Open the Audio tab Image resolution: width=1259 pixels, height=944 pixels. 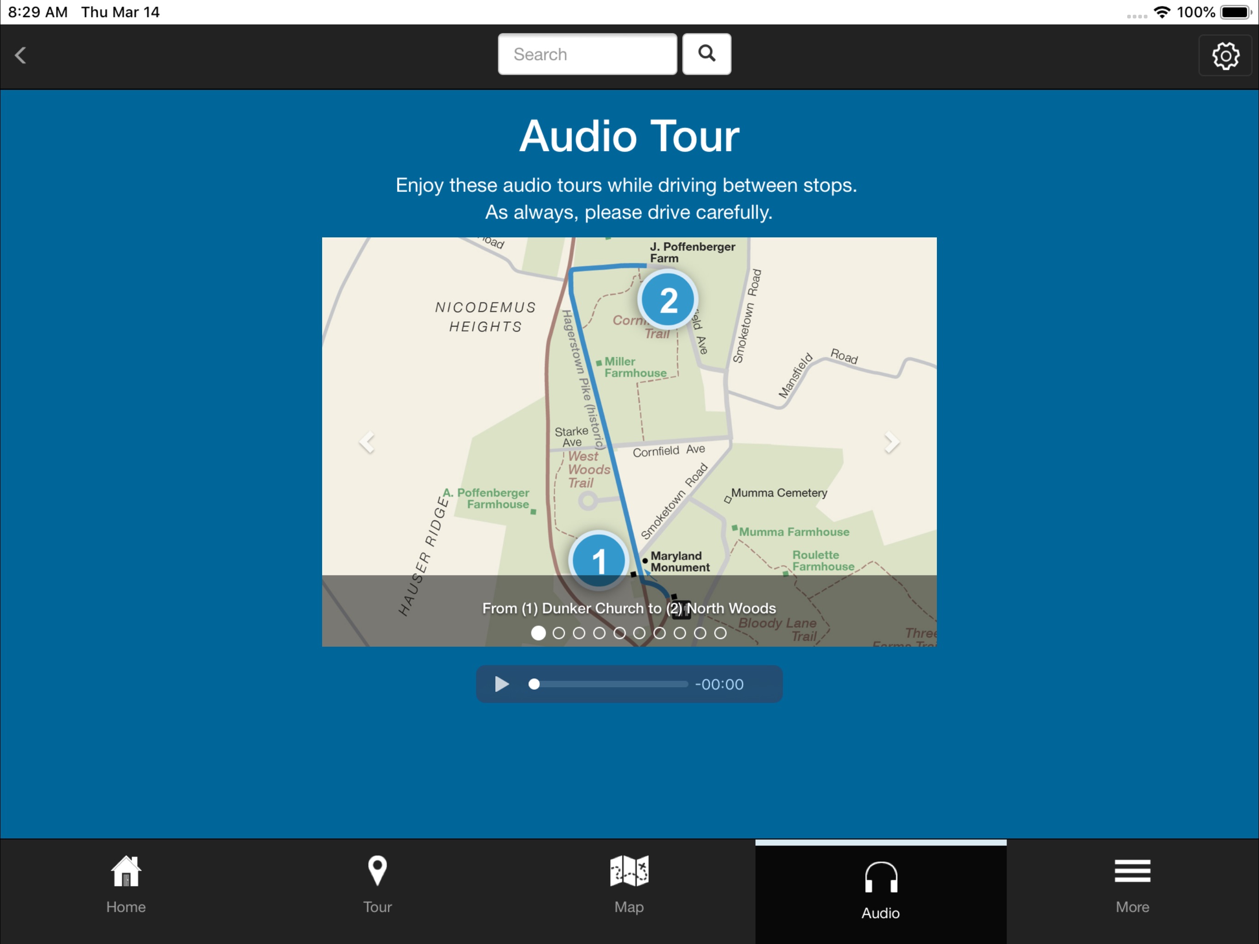(881, 891)
